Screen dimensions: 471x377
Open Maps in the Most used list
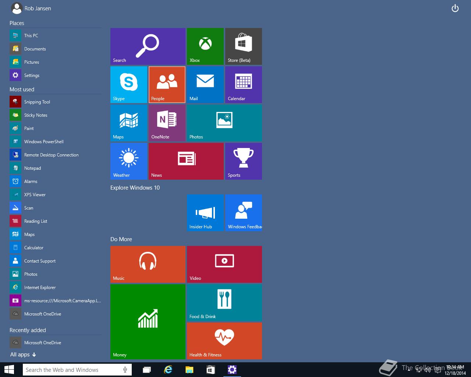[x=56, y=235]
